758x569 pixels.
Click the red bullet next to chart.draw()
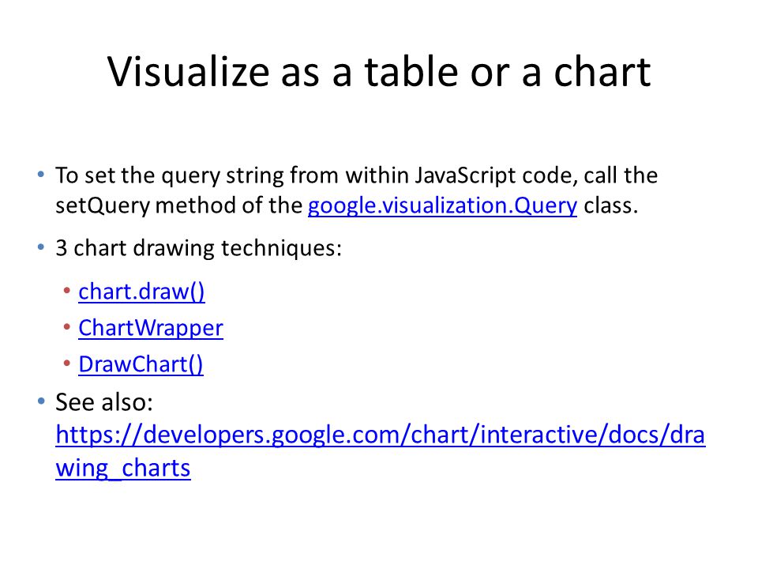(x=67, y=290)
